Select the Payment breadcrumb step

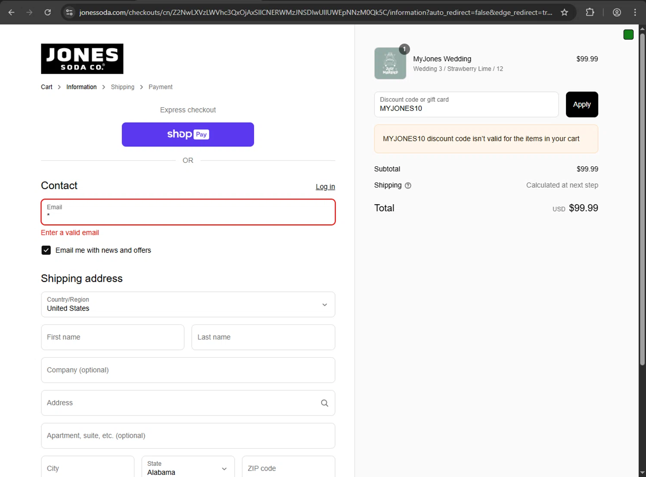(161, 87)
